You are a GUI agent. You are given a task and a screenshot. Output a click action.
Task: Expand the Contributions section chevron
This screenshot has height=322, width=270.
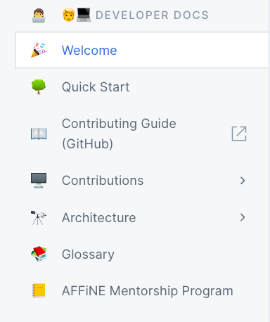pyautogui.click(x=243, y=181)
